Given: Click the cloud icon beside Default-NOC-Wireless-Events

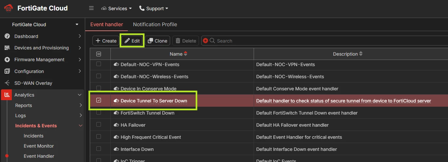Looking at the screenshot, I should (116, 77).
